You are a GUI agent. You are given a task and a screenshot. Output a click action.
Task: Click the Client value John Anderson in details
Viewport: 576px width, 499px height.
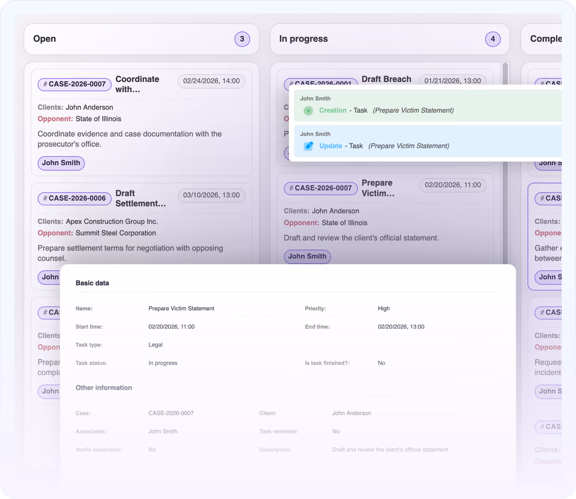coord(352,413)
